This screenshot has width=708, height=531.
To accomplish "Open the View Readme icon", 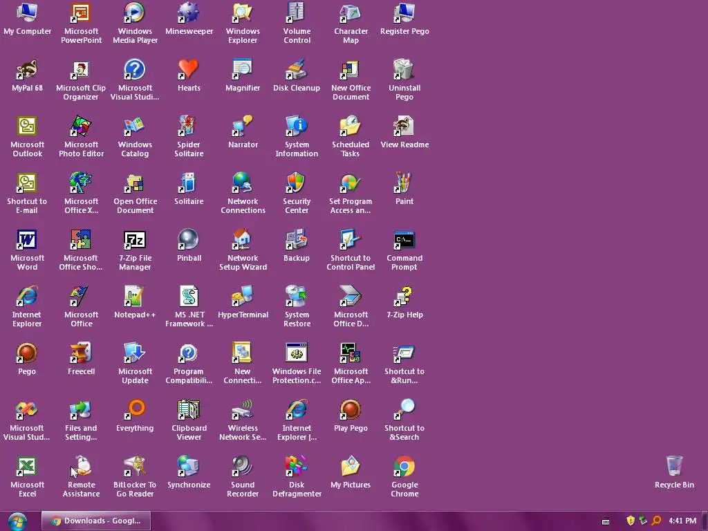I will point(404,127).
